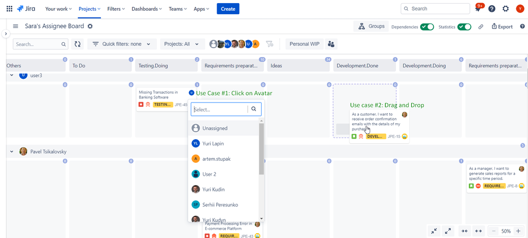Open board help question mark icon
The height and width of the screenshot is (238, 528).
pos(522,26)
